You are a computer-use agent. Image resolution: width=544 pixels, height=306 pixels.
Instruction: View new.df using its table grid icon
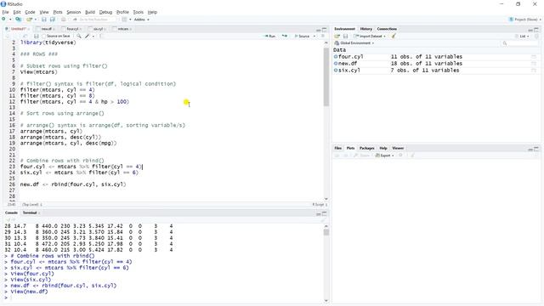534,64
